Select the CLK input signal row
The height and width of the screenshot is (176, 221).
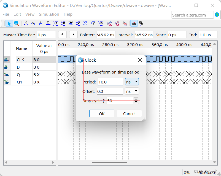click(x=21, y=59)
